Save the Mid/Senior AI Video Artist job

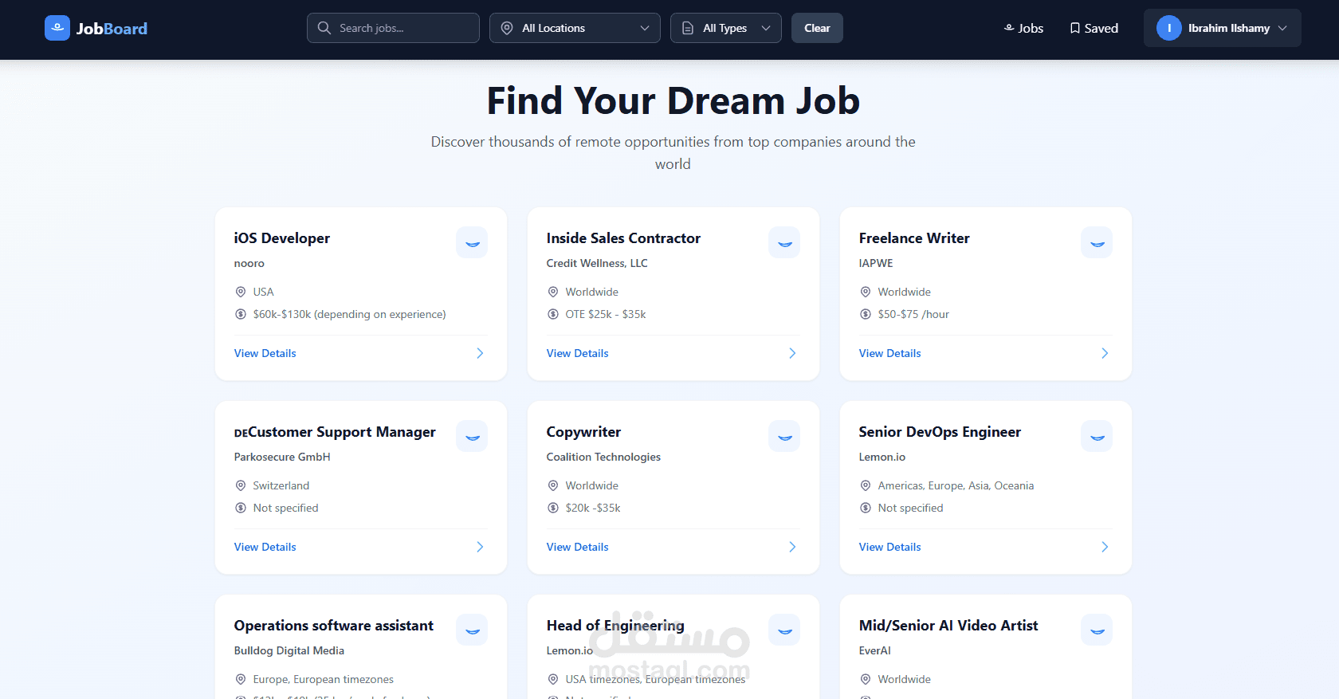coord(1097,630)
